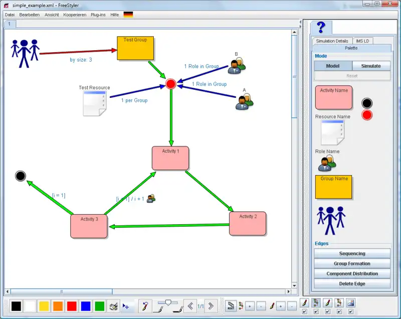The width and height of the screenshot is (401, 319).
Task: Select the Activity Name palette node
Action: [333, 97]
